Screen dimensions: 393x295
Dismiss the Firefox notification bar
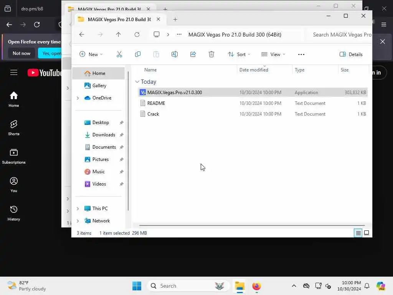383,41
